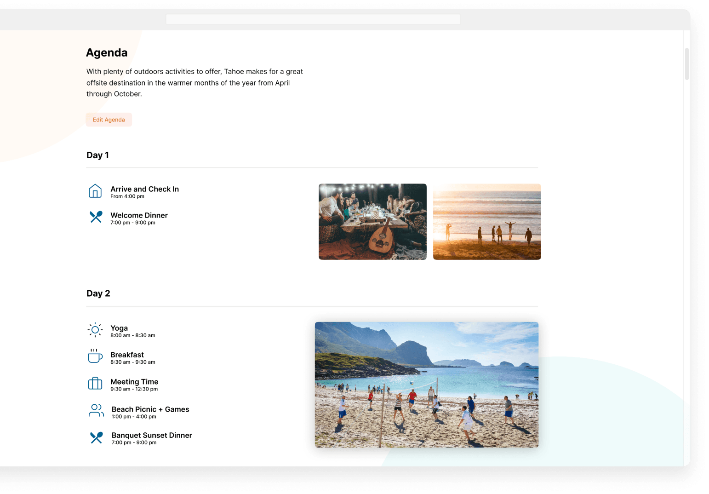Click the people icon beside Beach Picnic + Games
This screenshot has height=494, width=709.
click(x=96, y=410)
